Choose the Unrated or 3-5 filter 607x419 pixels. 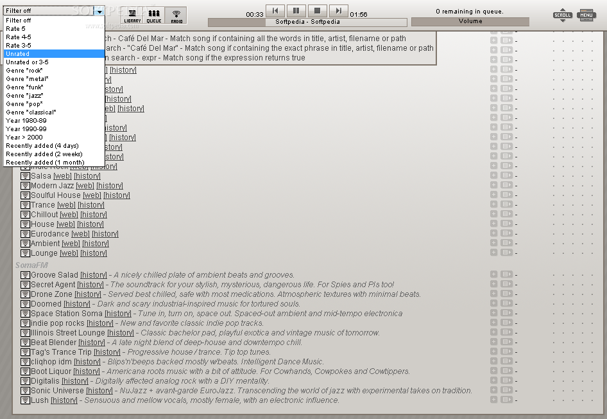pyautogui.click(x=54, y=62)
